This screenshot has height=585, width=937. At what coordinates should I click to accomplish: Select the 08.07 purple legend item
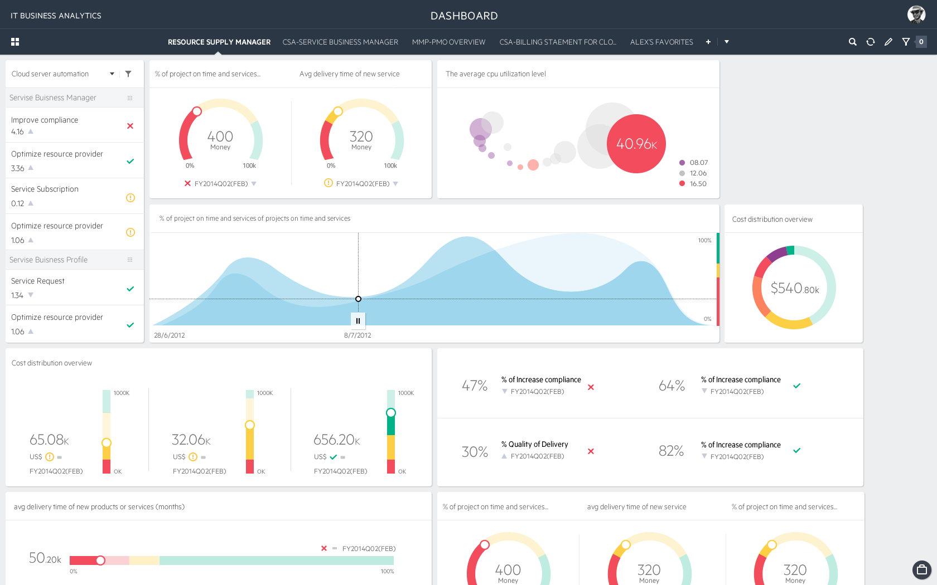click(693, 163)
